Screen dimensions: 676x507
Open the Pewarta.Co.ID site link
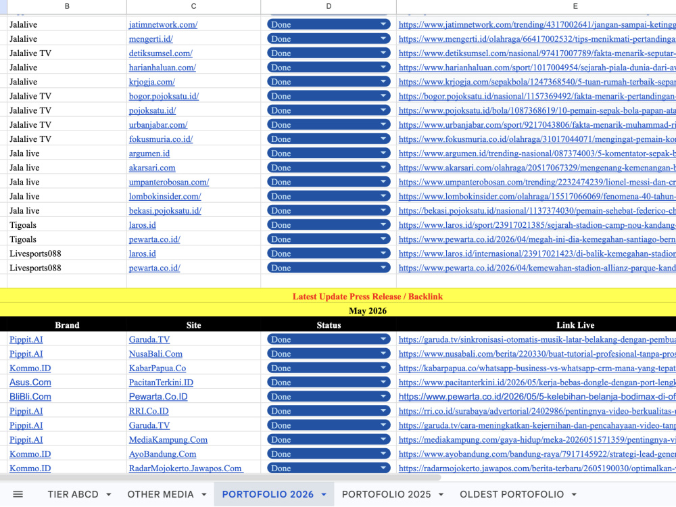coord(158,396)
